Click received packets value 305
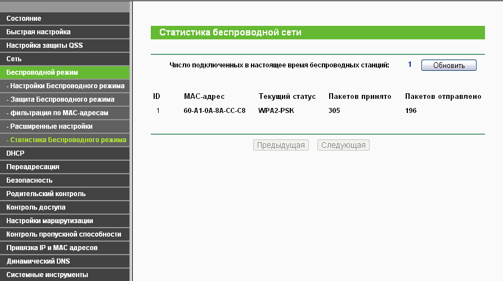 [334, 111]
